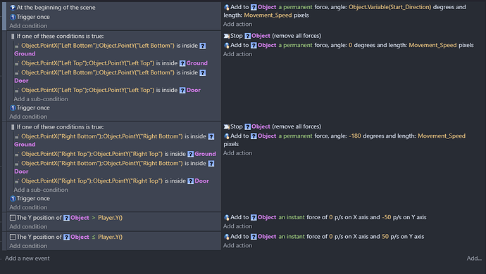The height and width of the screenshot is (274, 486).
Task: Click Add action under the angle -180 force action
Action: point(237,153)
